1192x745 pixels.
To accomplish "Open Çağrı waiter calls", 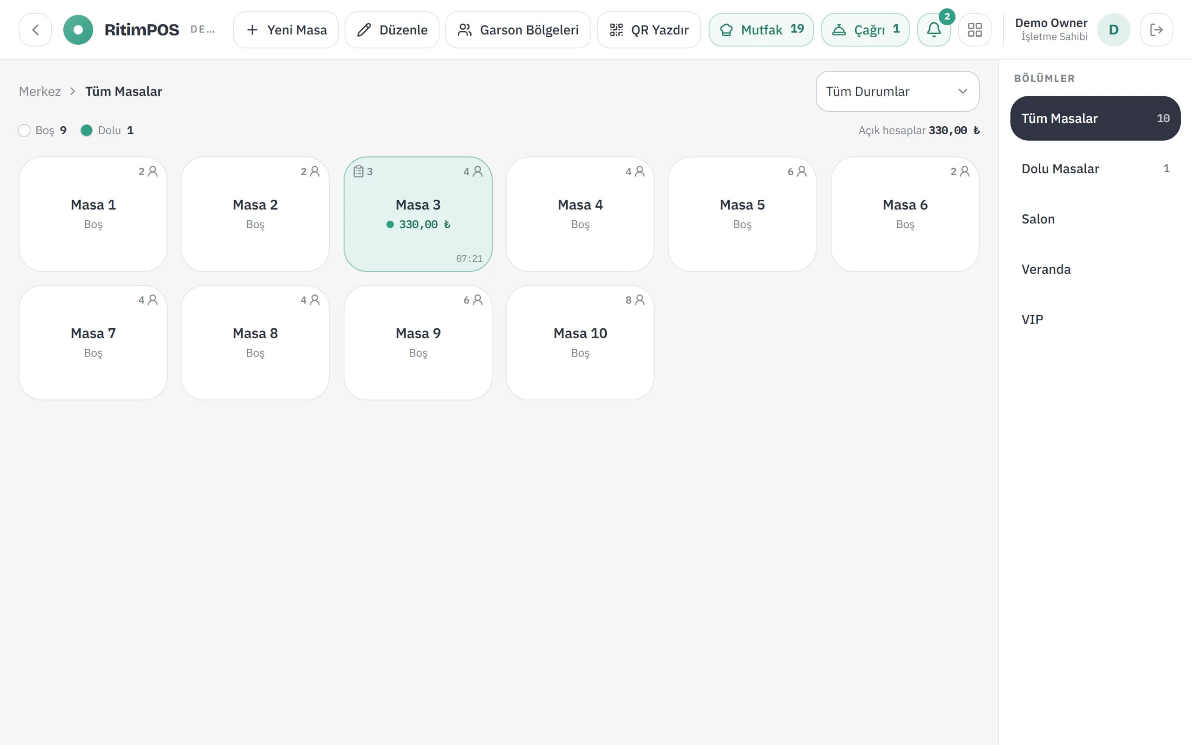I will (x=865, y=29).
